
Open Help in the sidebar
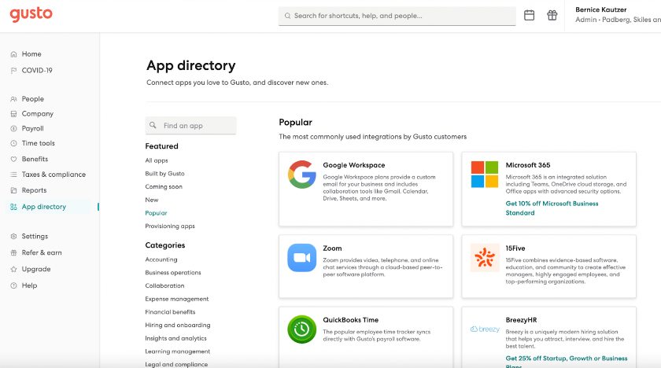point(30,285)
